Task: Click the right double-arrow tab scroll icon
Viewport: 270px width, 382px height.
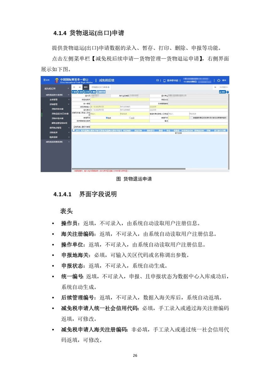Action: point(215,87)
